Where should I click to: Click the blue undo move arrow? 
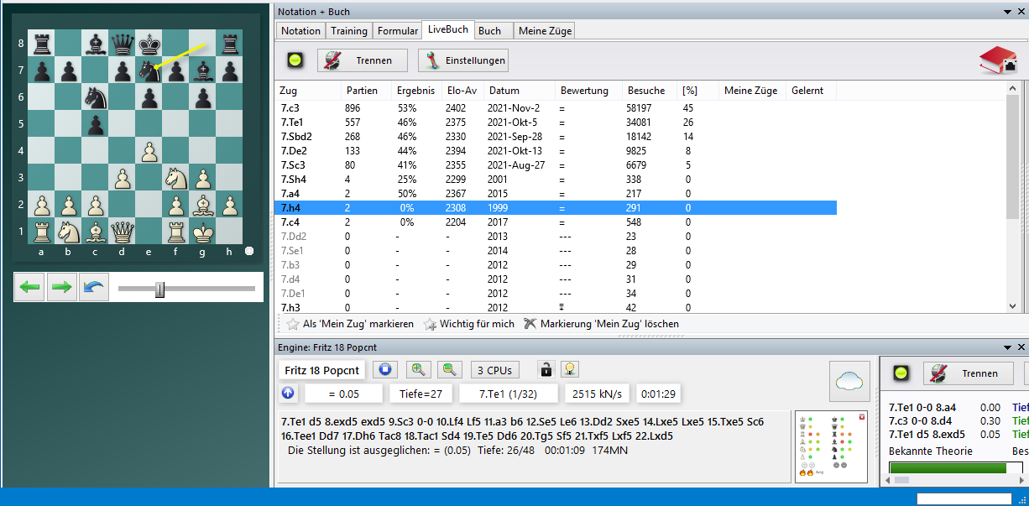tap(94, 288)
